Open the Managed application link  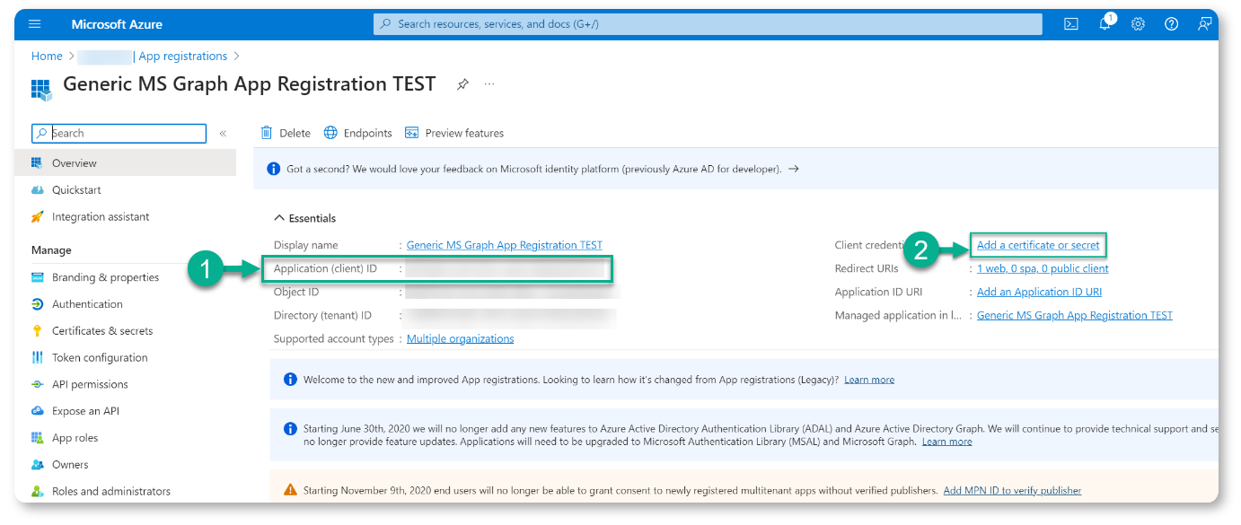pos(1075,315)
